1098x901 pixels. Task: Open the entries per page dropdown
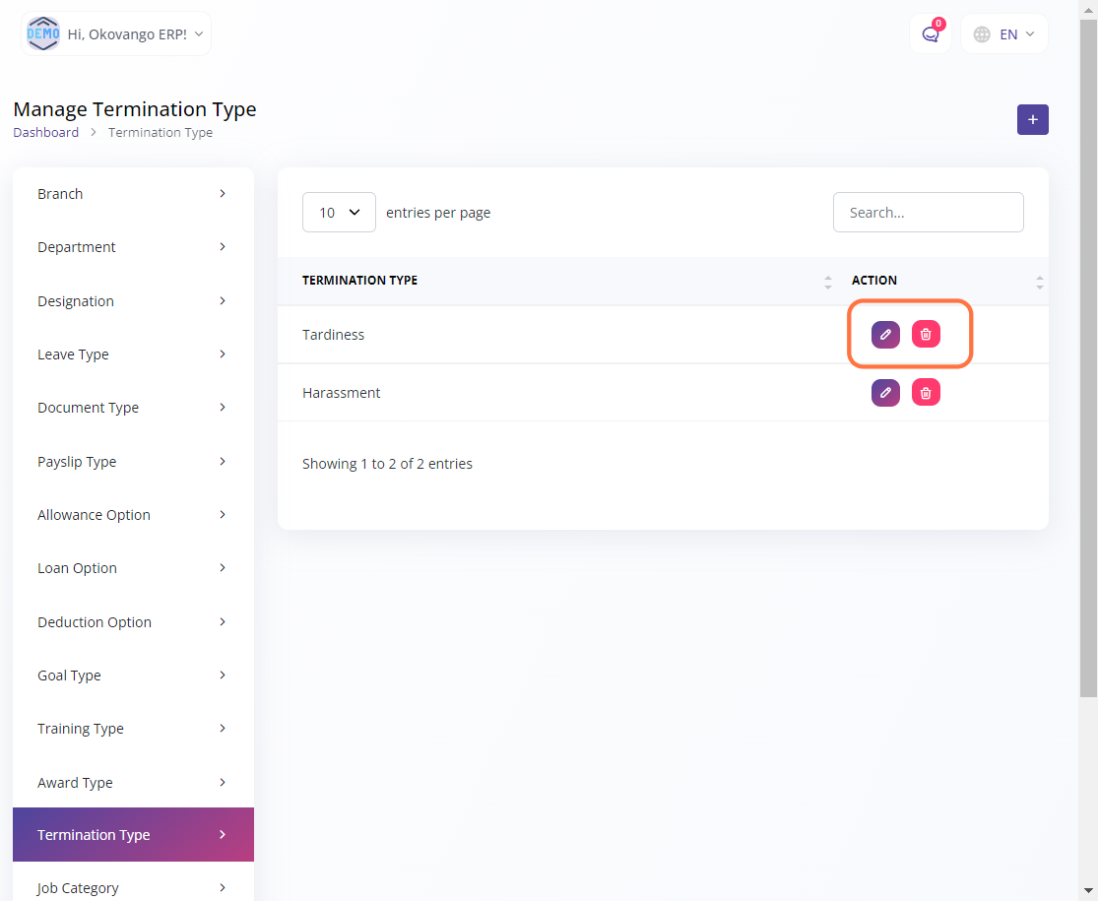(x=339, y=213)
